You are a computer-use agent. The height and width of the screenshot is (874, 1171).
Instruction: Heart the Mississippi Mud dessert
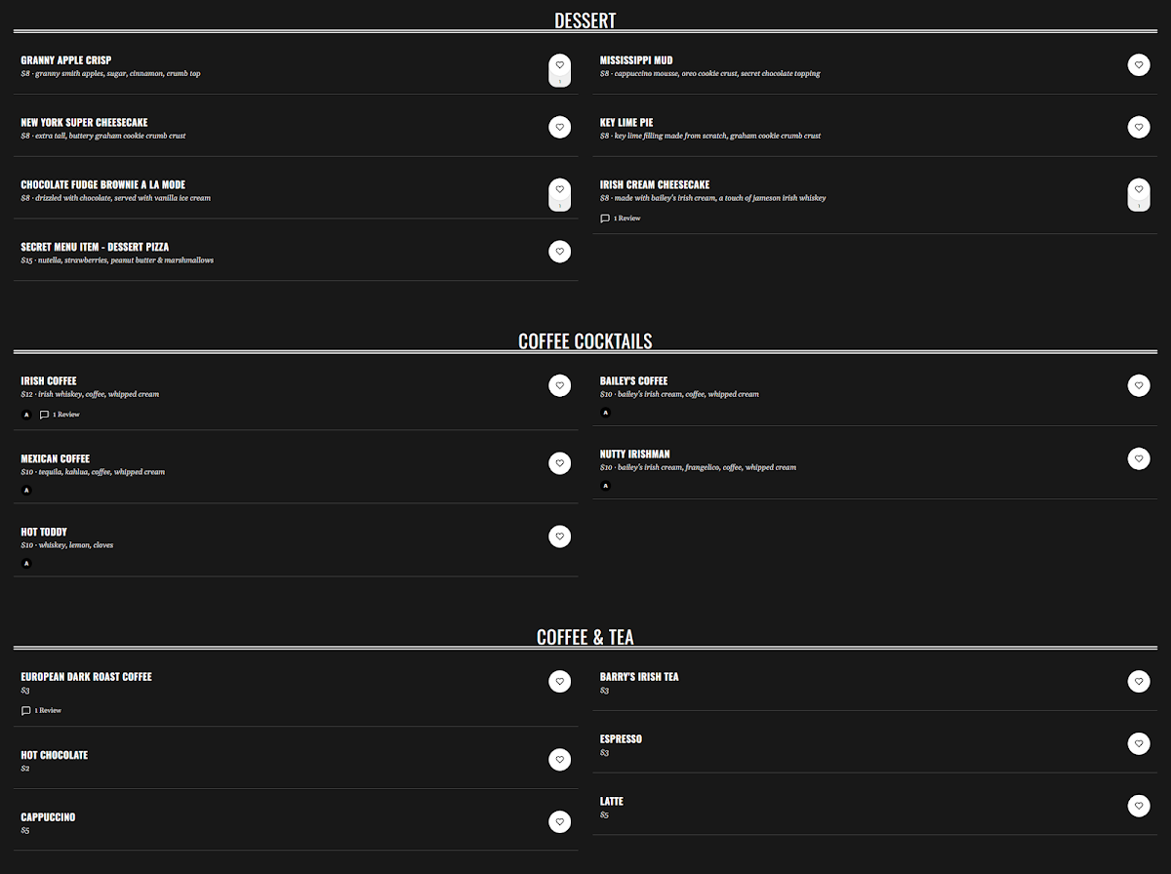tap(1139, 65)
